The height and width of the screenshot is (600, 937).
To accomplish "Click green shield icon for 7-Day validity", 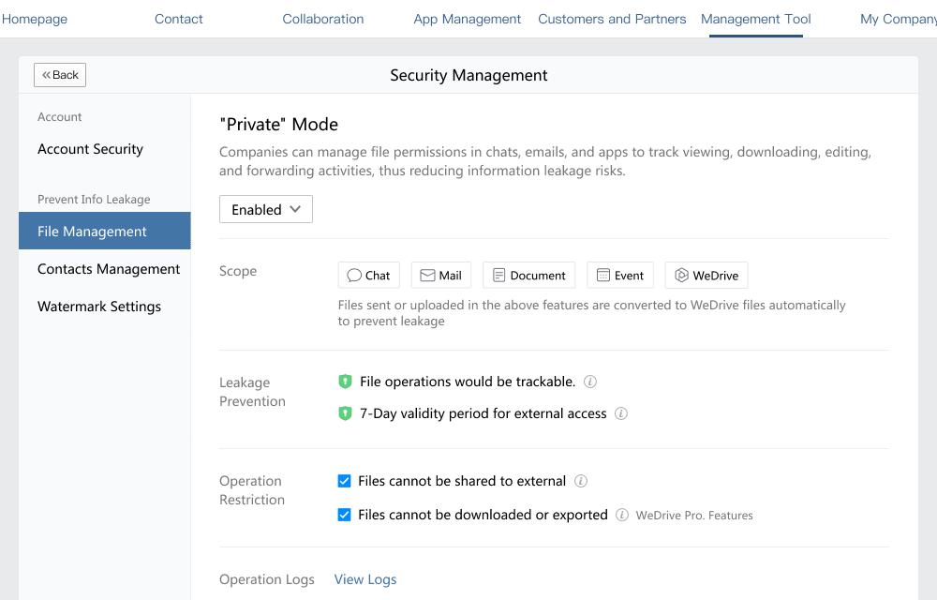I will tap(345, 413).
